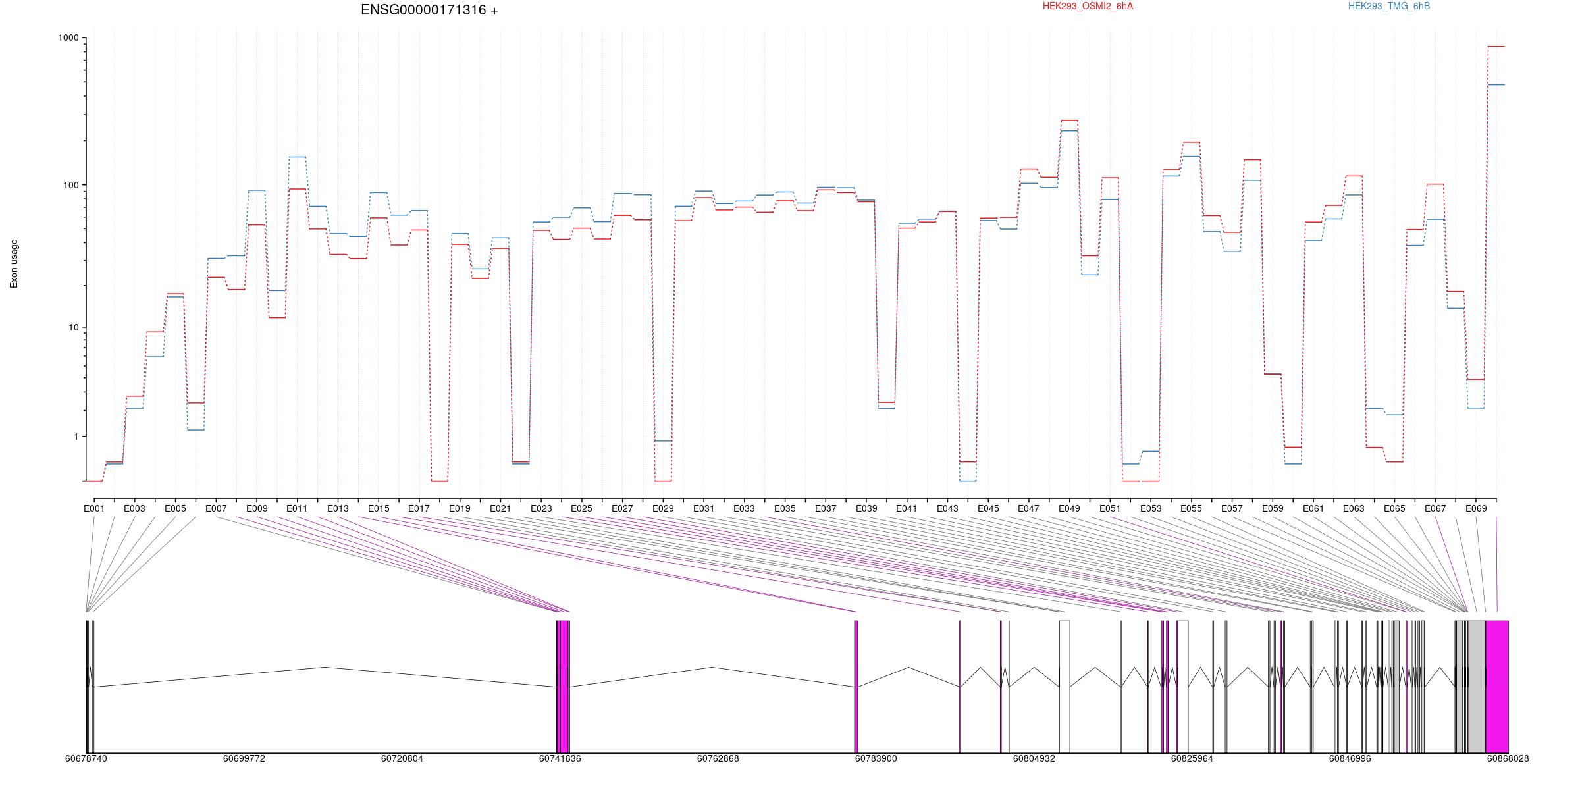
Task: Click the Exon usage axis label
Action: (14, 263)
